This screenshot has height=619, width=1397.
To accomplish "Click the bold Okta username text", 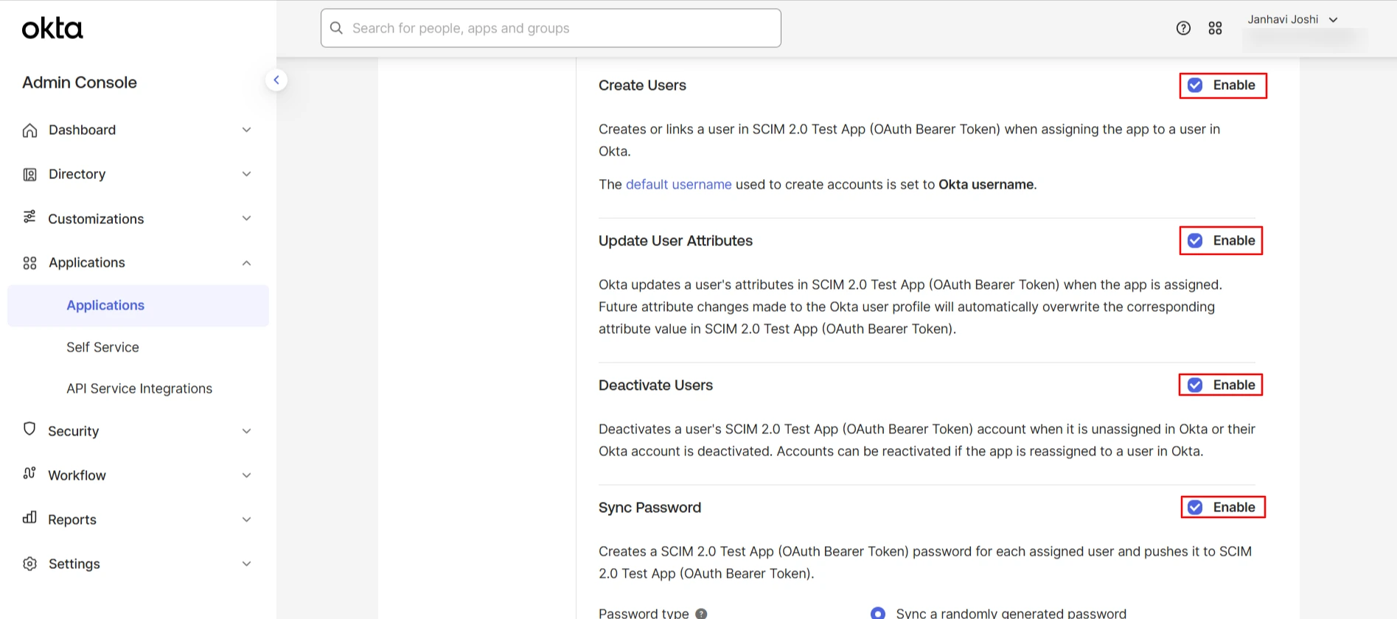I will (986, 184).
